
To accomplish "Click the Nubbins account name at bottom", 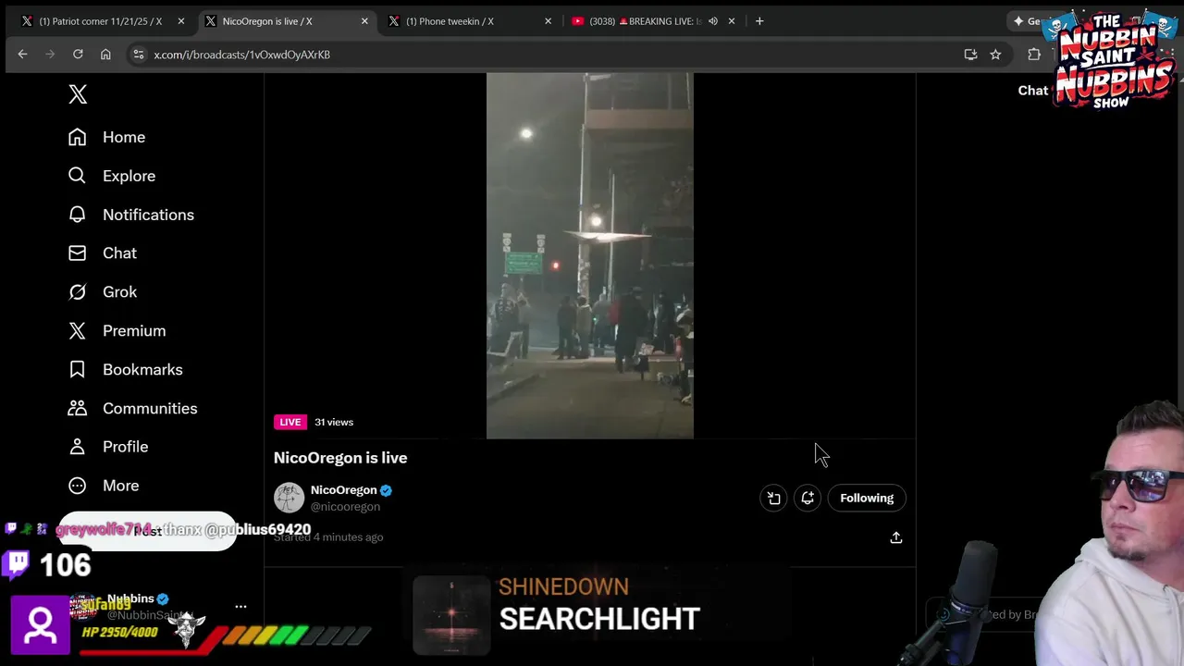I will [130, 598].
